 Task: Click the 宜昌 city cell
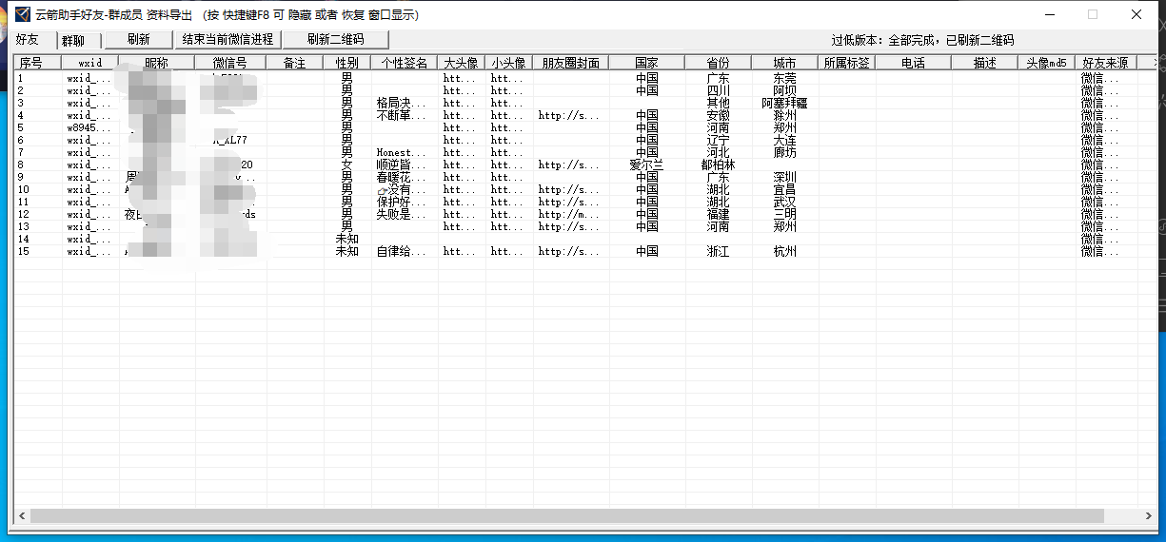click(x=784, y=189)
